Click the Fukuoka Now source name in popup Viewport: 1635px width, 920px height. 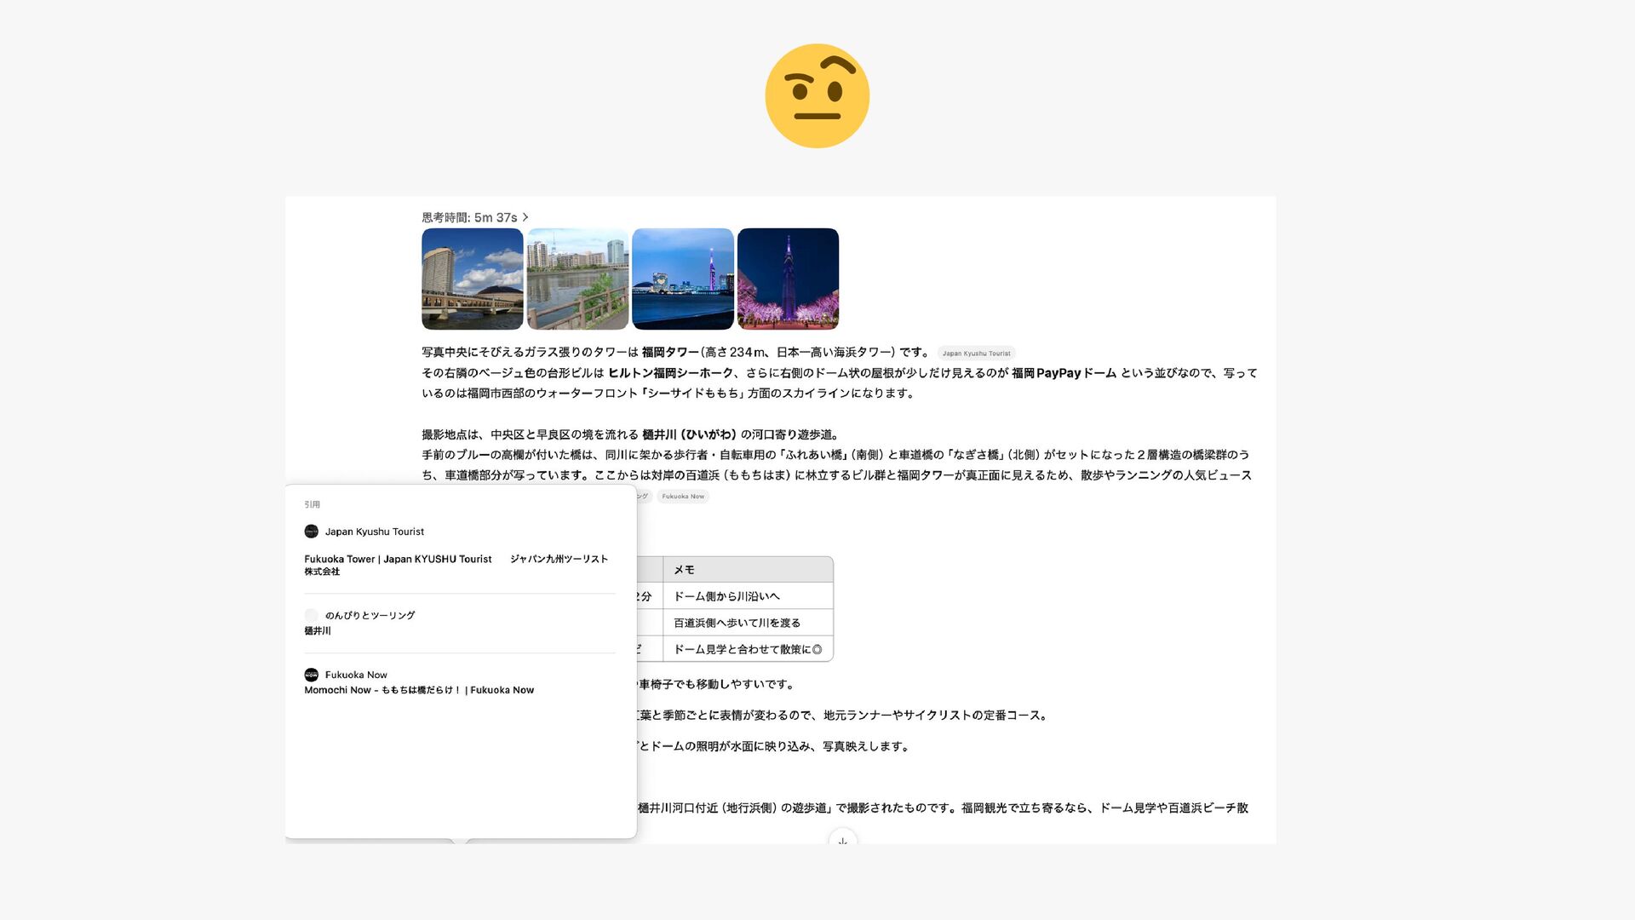point(356,675)
